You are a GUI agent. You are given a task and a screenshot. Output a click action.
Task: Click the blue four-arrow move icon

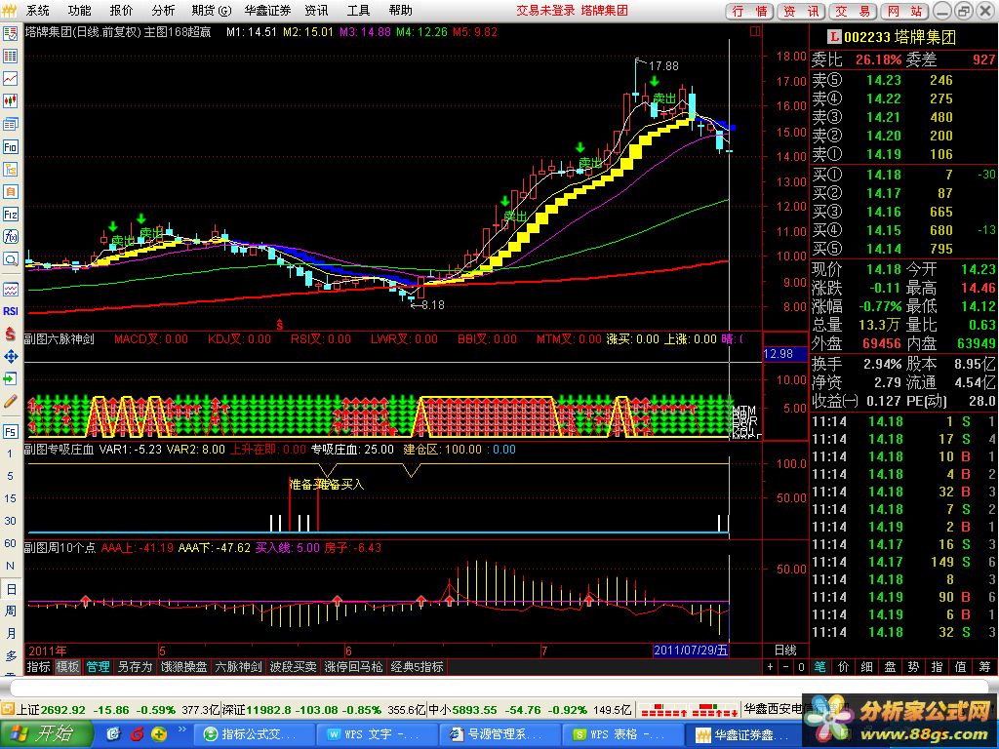point(10,357)
